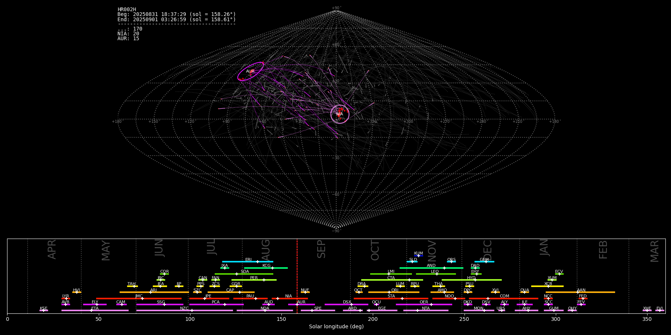671x335 pixels.
Task: Select the CTA shower bar in the timeline
Action: click(x=392, y=280)
